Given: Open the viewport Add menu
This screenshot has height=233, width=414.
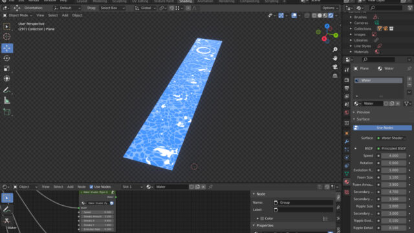Looking at the screenshot, I should (65, 16).
